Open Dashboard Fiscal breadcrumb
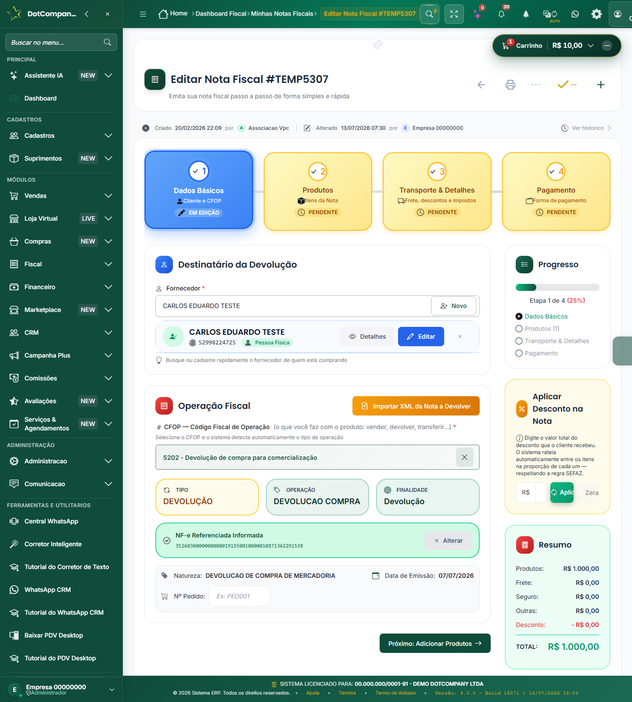632x702 pixels. 221,14
